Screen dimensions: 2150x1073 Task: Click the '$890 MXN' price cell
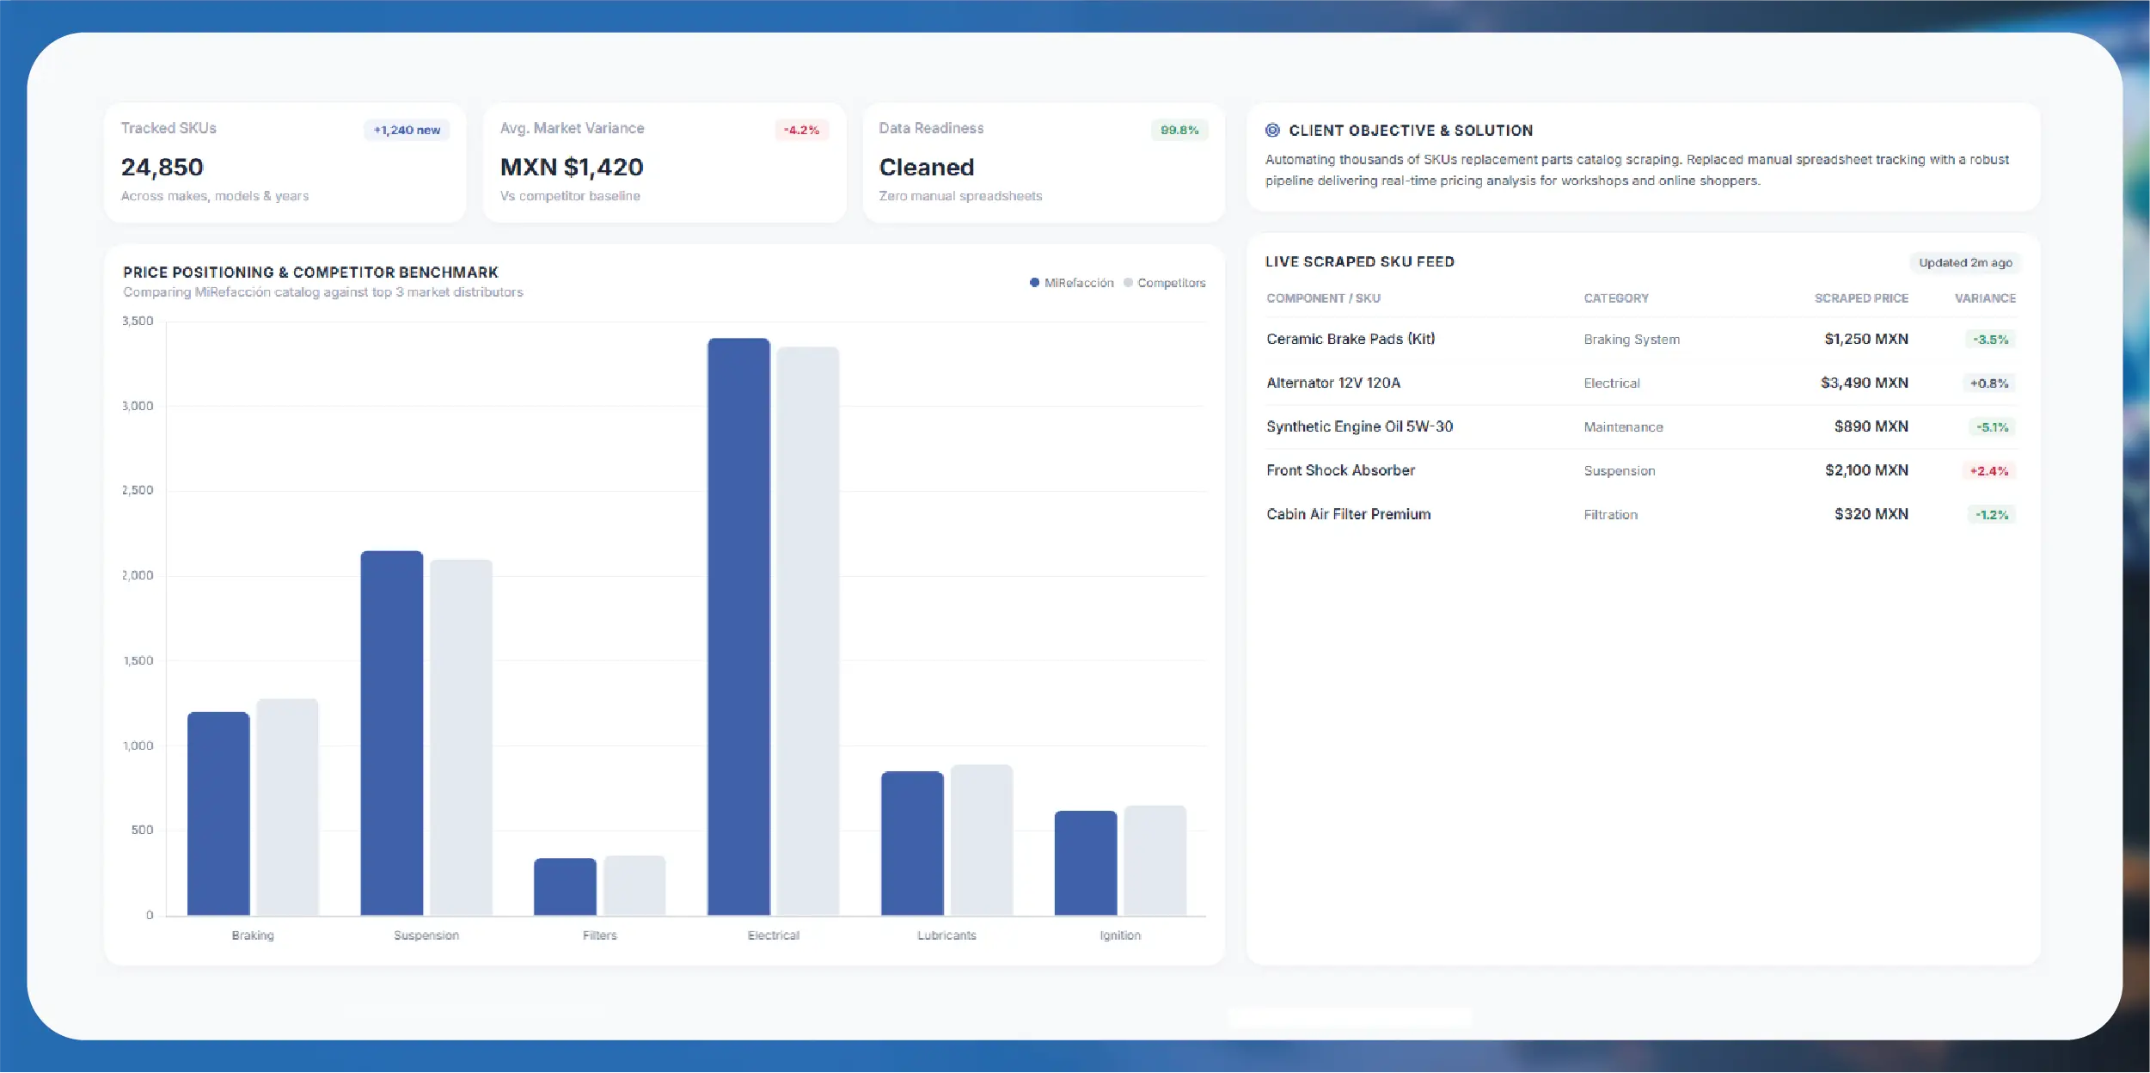[x=1871, y=426]
